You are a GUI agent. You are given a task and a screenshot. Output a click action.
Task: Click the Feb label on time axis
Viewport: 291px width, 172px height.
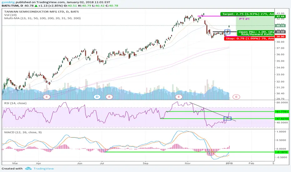(251, 163)
